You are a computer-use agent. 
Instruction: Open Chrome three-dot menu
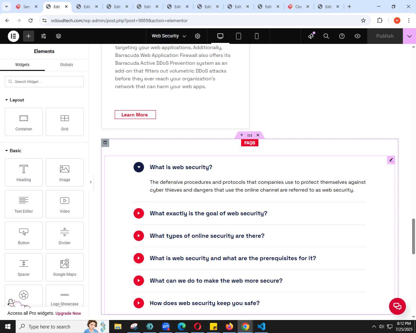click(409, 20)
